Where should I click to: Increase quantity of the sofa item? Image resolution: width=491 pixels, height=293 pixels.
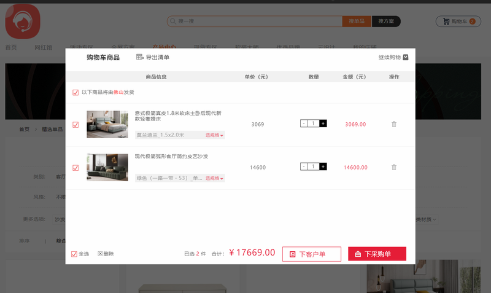(323, 166)
